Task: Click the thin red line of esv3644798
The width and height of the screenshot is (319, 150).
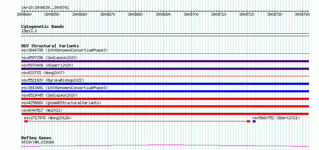Action: click(165, 54)
